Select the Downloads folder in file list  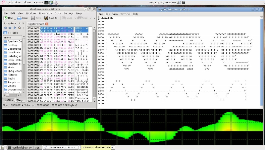pos(14,52)
